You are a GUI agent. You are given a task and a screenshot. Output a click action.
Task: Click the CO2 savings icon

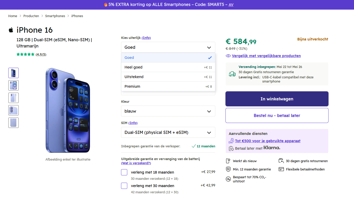(x=228, y=179)
